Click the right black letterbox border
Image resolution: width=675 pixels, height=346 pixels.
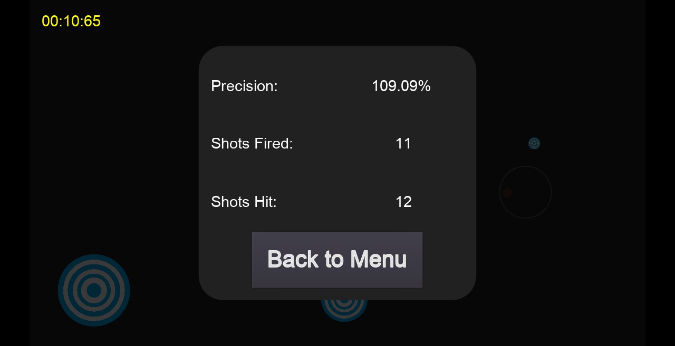660,173
